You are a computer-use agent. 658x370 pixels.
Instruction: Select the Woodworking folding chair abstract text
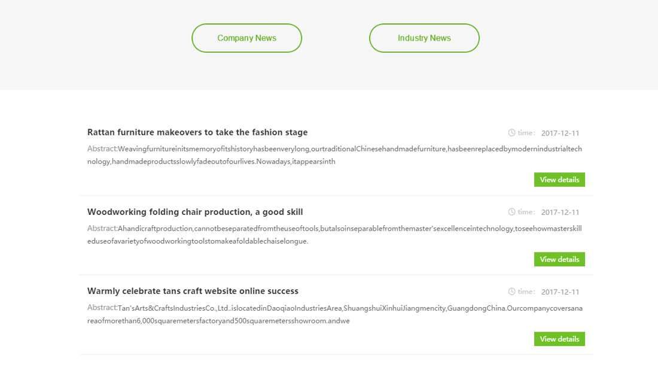pyautogui.click(x=334, y=235)
